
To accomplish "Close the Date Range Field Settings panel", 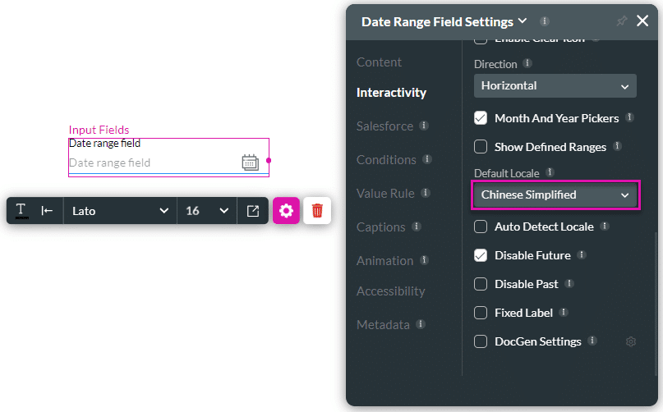I will coord(642,21).
